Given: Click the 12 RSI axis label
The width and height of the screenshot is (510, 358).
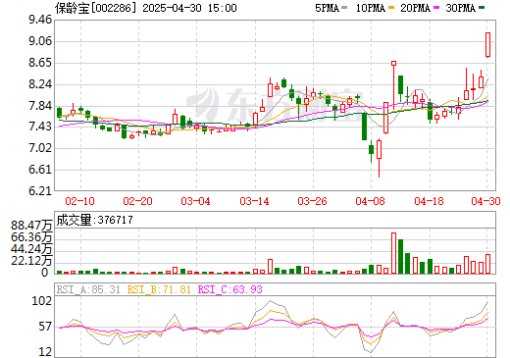Looking at the screenshot, I should click(45, 352).
